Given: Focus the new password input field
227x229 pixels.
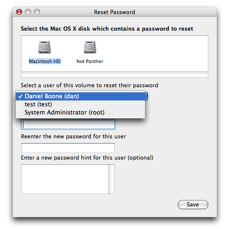Looking at the screenshot, I should pos(68,124).
